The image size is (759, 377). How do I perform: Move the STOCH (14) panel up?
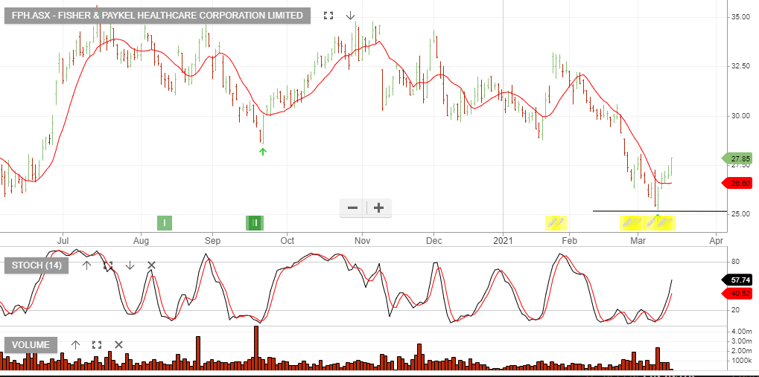click(86, 265)
